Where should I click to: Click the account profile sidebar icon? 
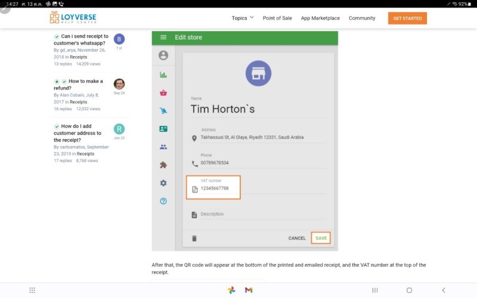[163, 55]
